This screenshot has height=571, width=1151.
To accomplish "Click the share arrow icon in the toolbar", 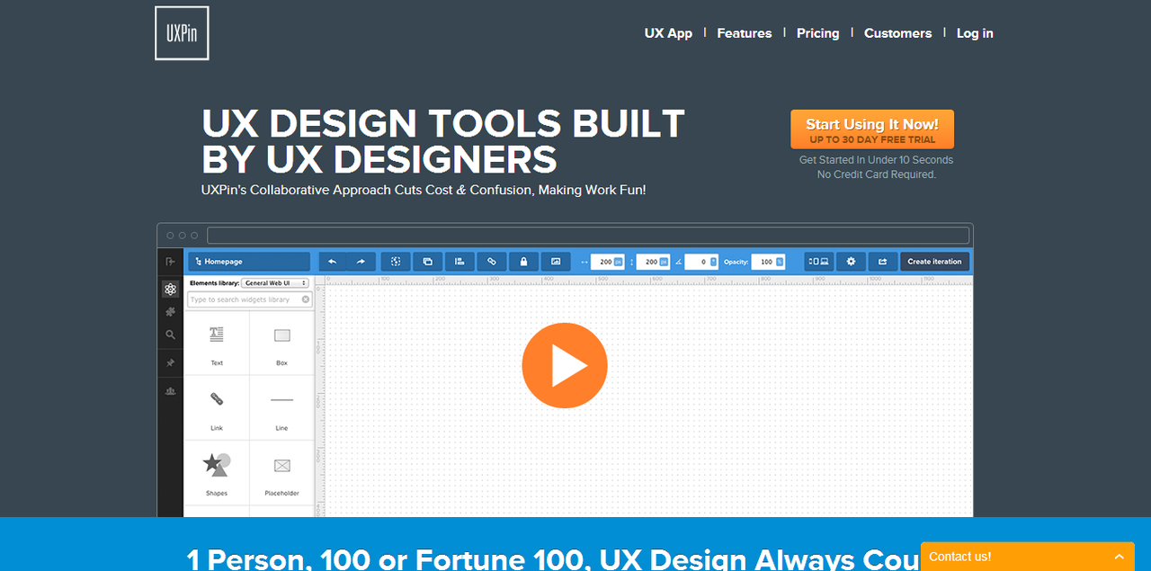I will point(882,262).
